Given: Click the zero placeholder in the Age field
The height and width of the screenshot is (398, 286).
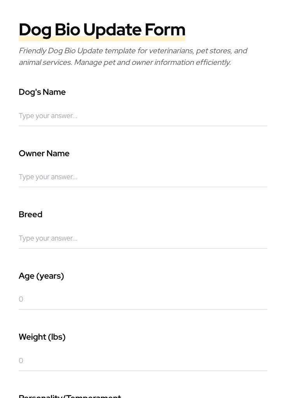Looking at the screenshot, I should 21,299.
